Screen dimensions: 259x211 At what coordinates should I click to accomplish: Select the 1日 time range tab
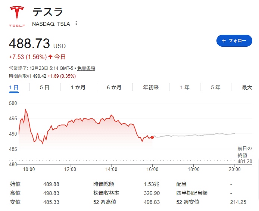pos(13,87)
